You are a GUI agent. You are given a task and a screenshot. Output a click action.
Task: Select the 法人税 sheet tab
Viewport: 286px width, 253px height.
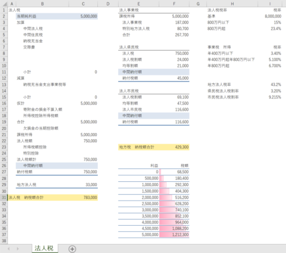point(44,248)
